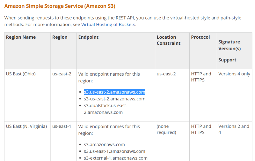Click the Amazon Simple Storage Service heading
Viewport: 255px width, 161px height.
pyautogui.click(x=60, y=6)
